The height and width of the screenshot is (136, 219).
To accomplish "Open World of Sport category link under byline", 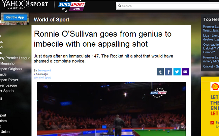I will click(x=42, y=78).
